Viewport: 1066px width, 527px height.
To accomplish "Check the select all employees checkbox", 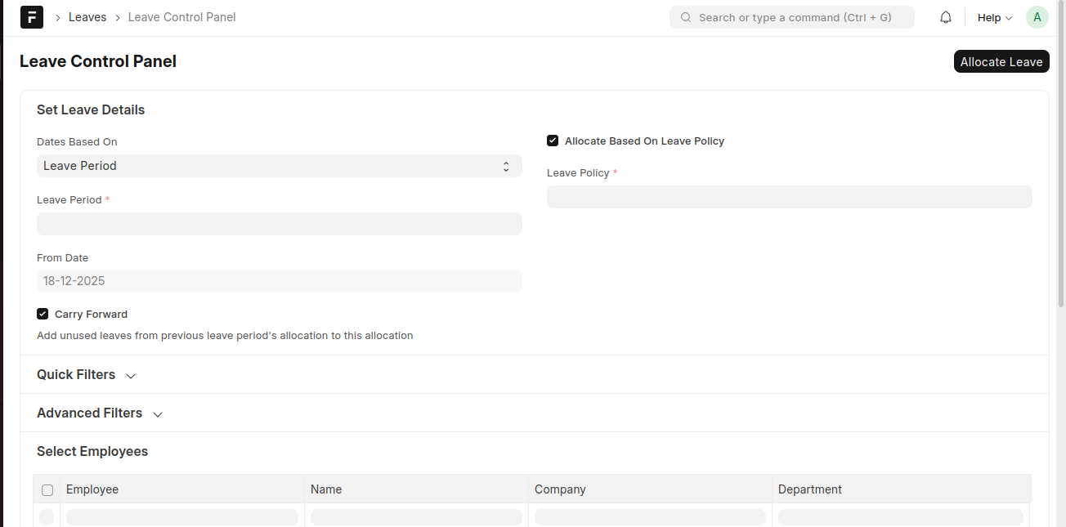I will pos(47,490).
